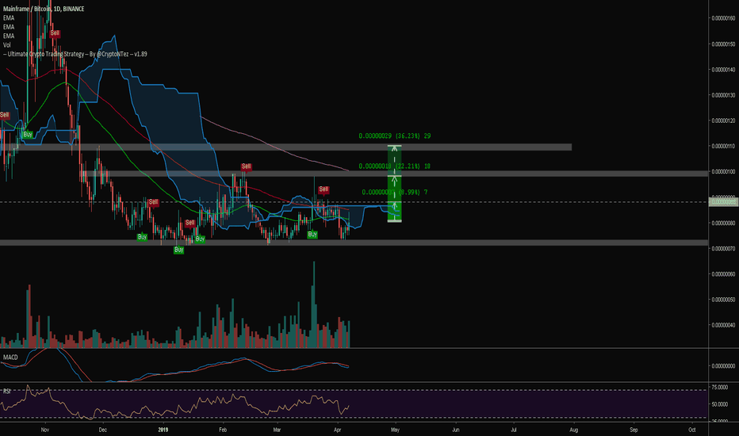Click the Jul date on time axis

click(514, 430)
